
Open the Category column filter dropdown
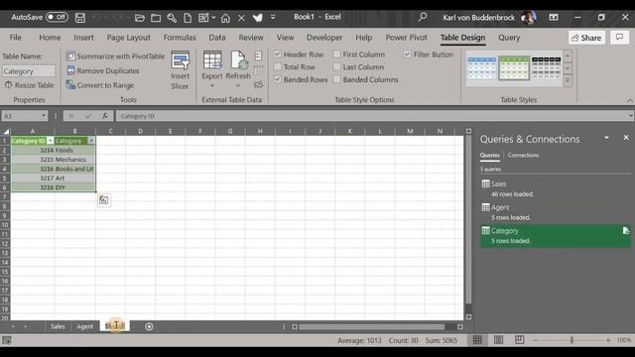91,141
